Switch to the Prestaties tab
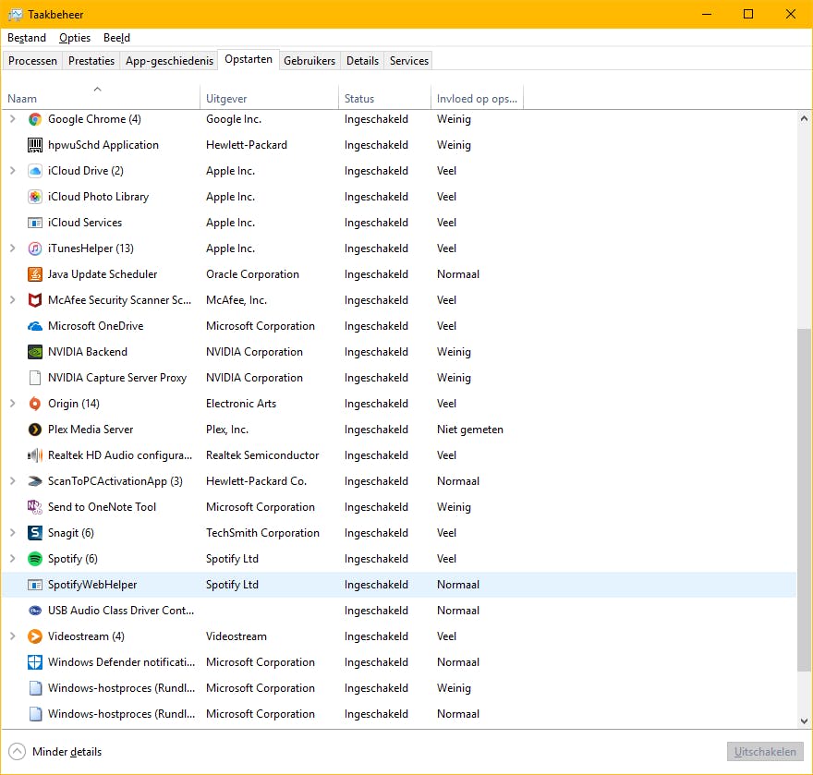Screen dimensions: 813x775 (91, 61)
